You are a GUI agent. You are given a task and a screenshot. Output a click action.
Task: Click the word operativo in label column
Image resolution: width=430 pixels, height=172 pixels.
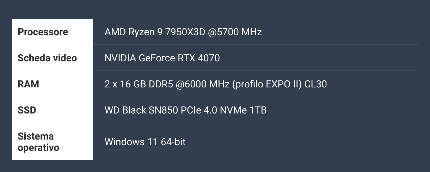pos(38,147)
